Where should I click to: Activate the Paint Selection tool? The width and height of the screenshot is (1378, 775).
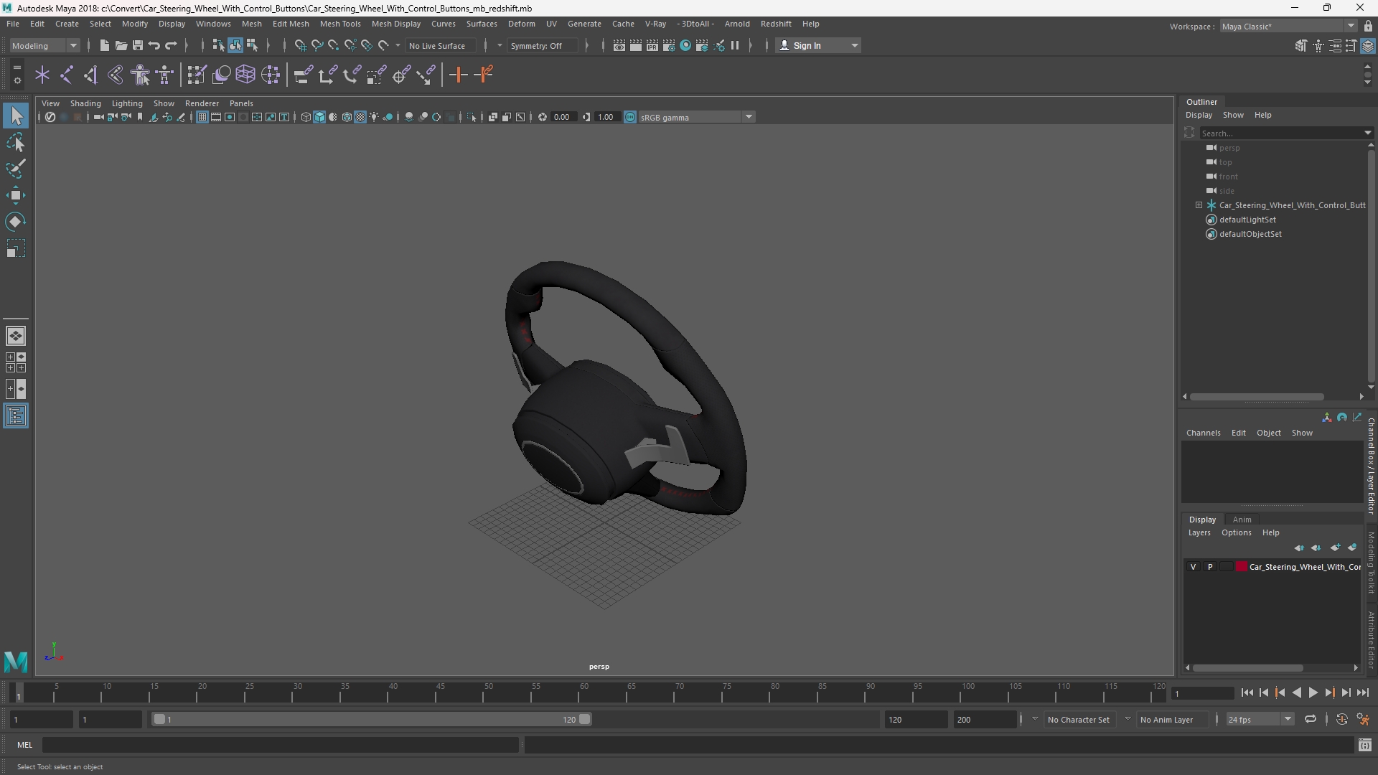[x=16, y=169]
